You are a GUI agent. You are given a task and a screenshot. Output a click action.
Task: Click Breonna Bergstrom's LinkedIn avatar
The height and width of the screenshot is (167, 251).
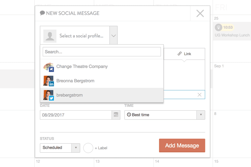point(49,81)
